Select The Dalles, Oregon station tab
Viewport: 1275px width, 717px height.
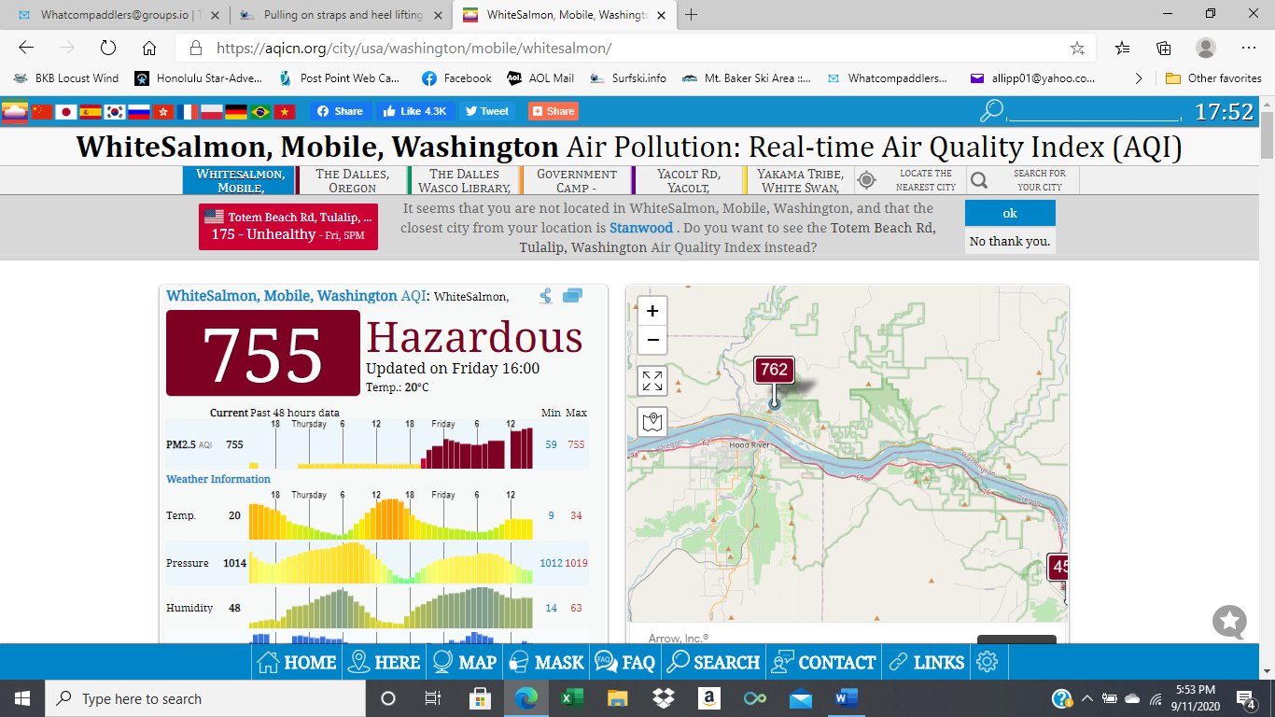[353, 180]
